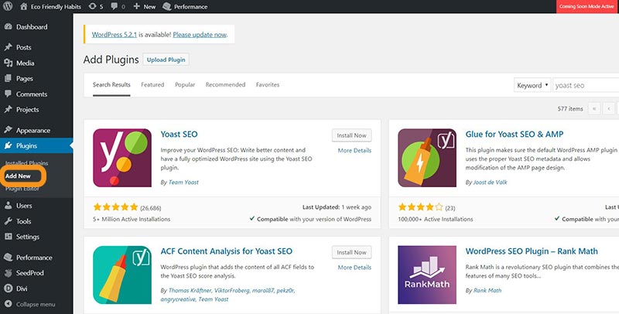Open the New content menu in admin bar
This screenshot has height=314, width=619.
(145, 6)
